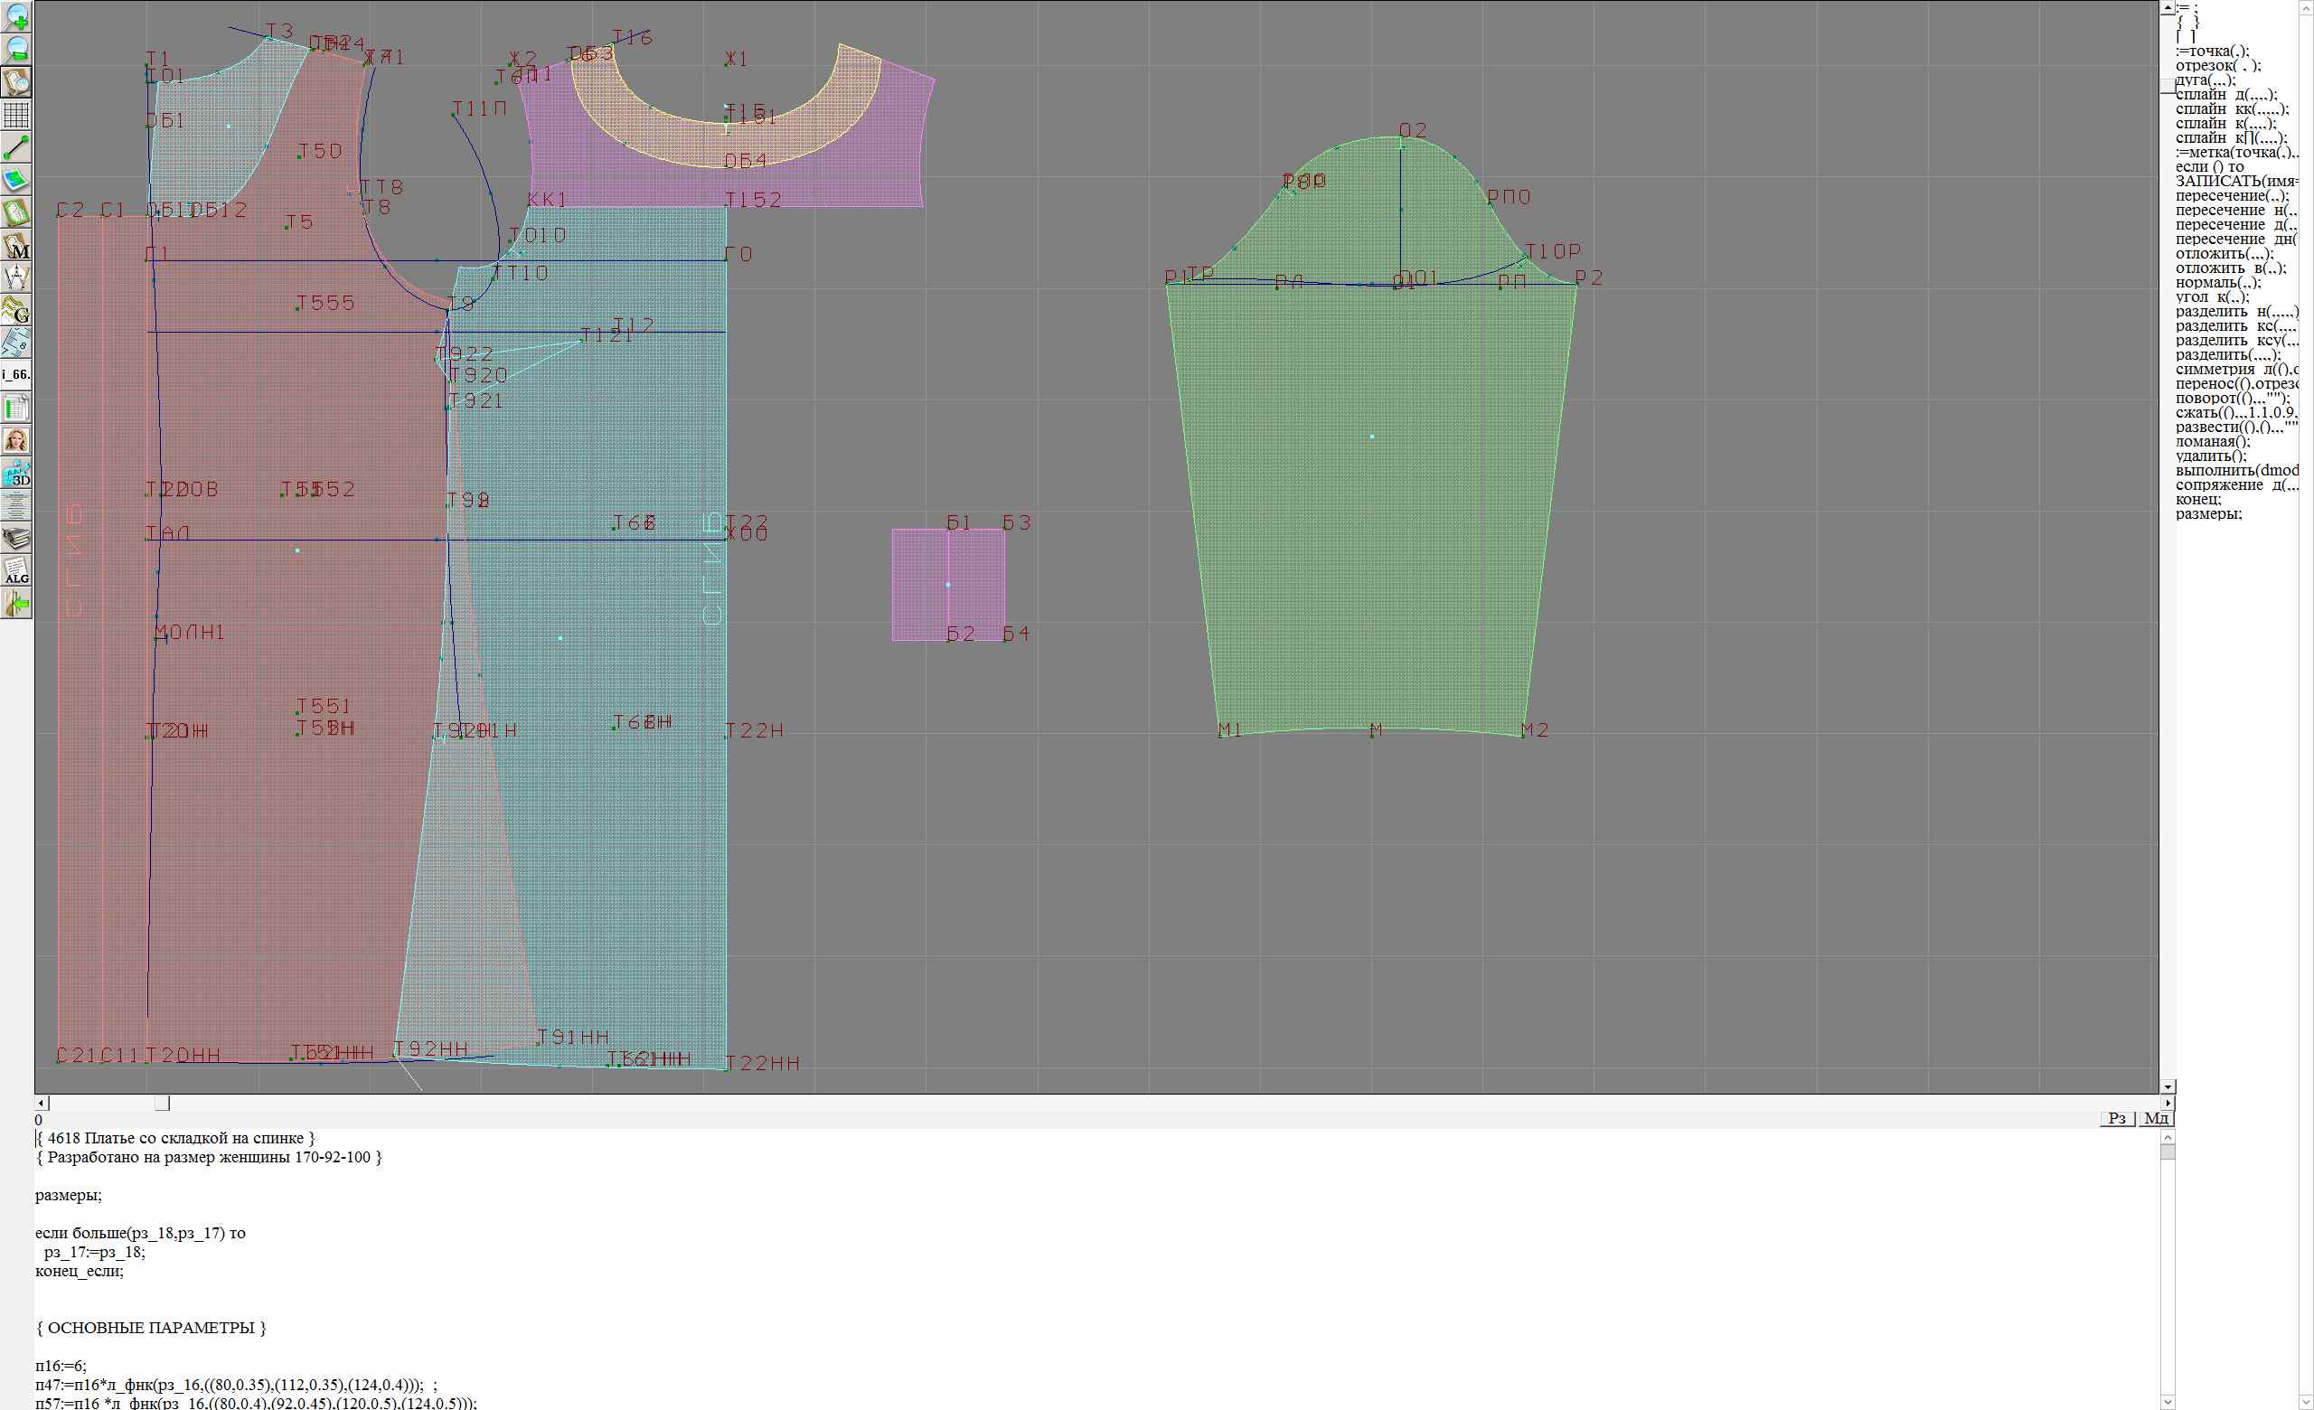The height and width of the screenshot is (1410, 2314).
Task: Click in code line 'п16:=6;'
Action: tap(61, 1366)
